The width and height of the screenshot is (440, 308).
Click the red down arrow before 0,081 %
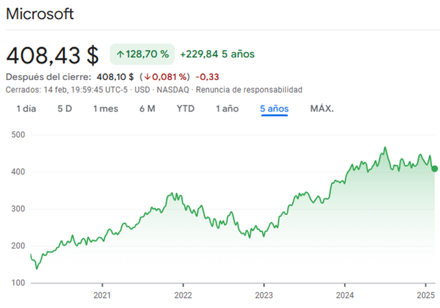coord(147,77)
